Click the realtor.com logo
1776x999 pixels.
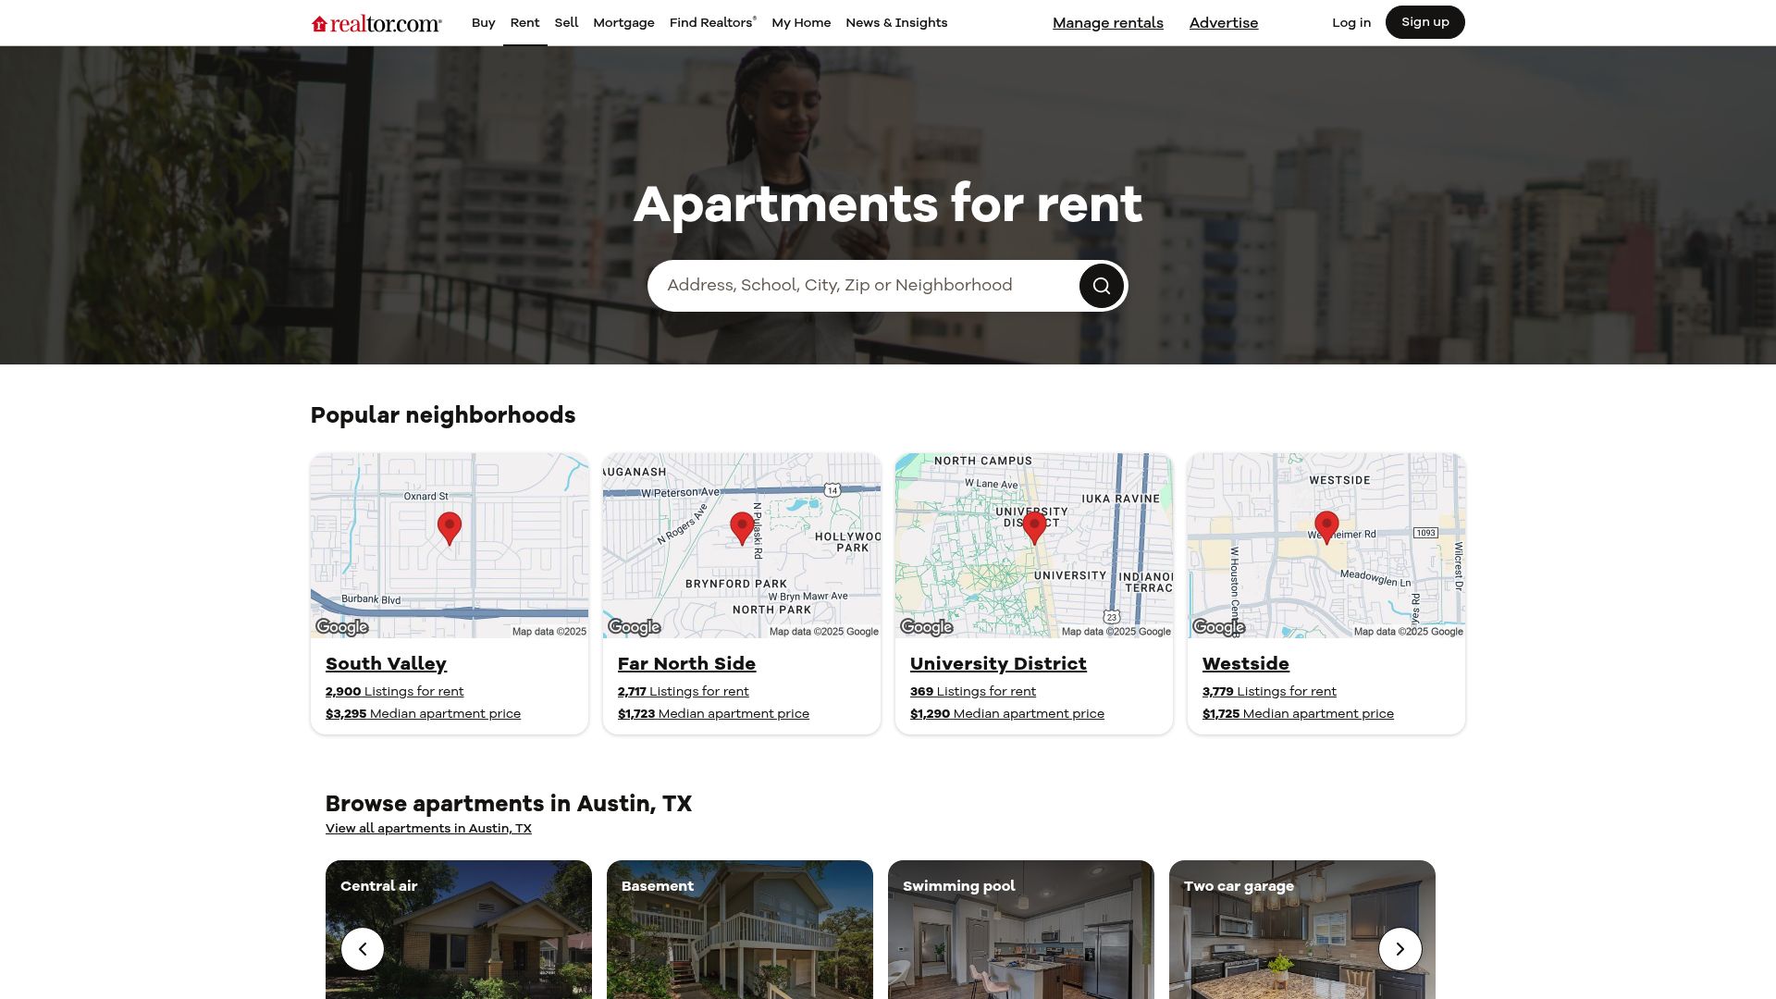[x=376, y=23]
